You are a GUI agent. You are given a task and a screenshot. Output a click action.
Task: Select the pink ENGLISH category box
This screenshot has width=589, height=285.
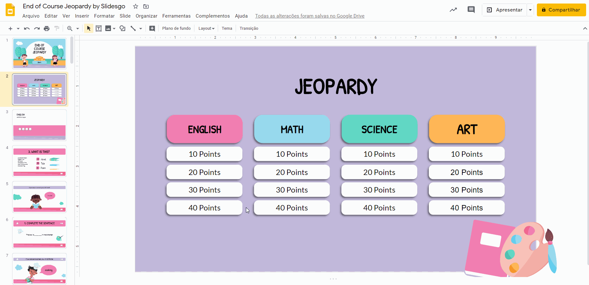205,129
